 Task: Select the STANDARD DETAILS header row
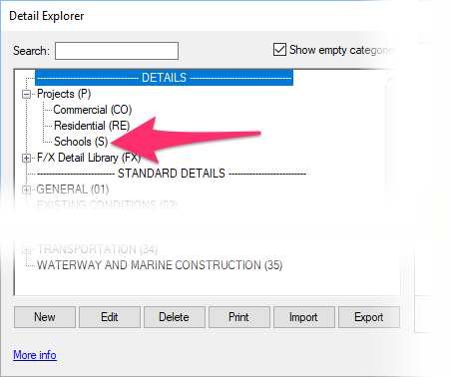pos(172,174)
